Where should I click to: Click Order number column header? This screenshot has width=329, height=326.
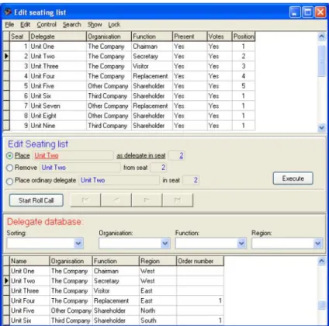pyautogui.click(x=200, y=261)
